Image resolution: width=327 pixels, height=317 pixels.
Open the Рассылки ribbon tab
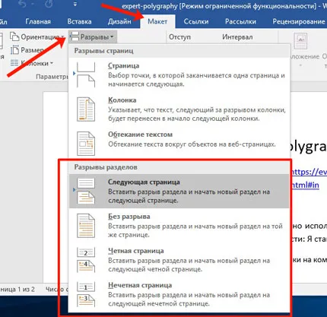pyautogui.click(x=240, y=21)
